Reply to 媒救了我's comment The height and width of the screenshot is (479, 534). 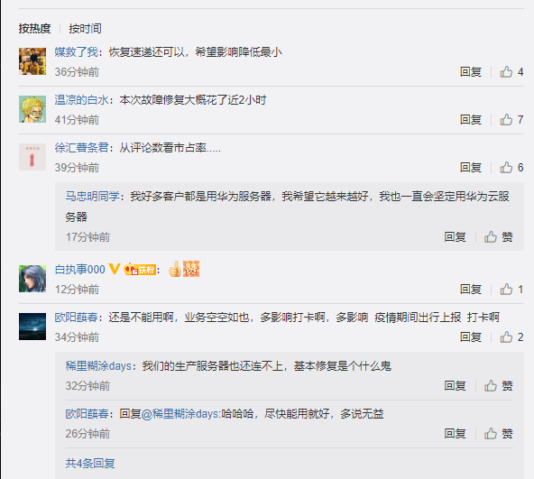click(x=471, y=72)
